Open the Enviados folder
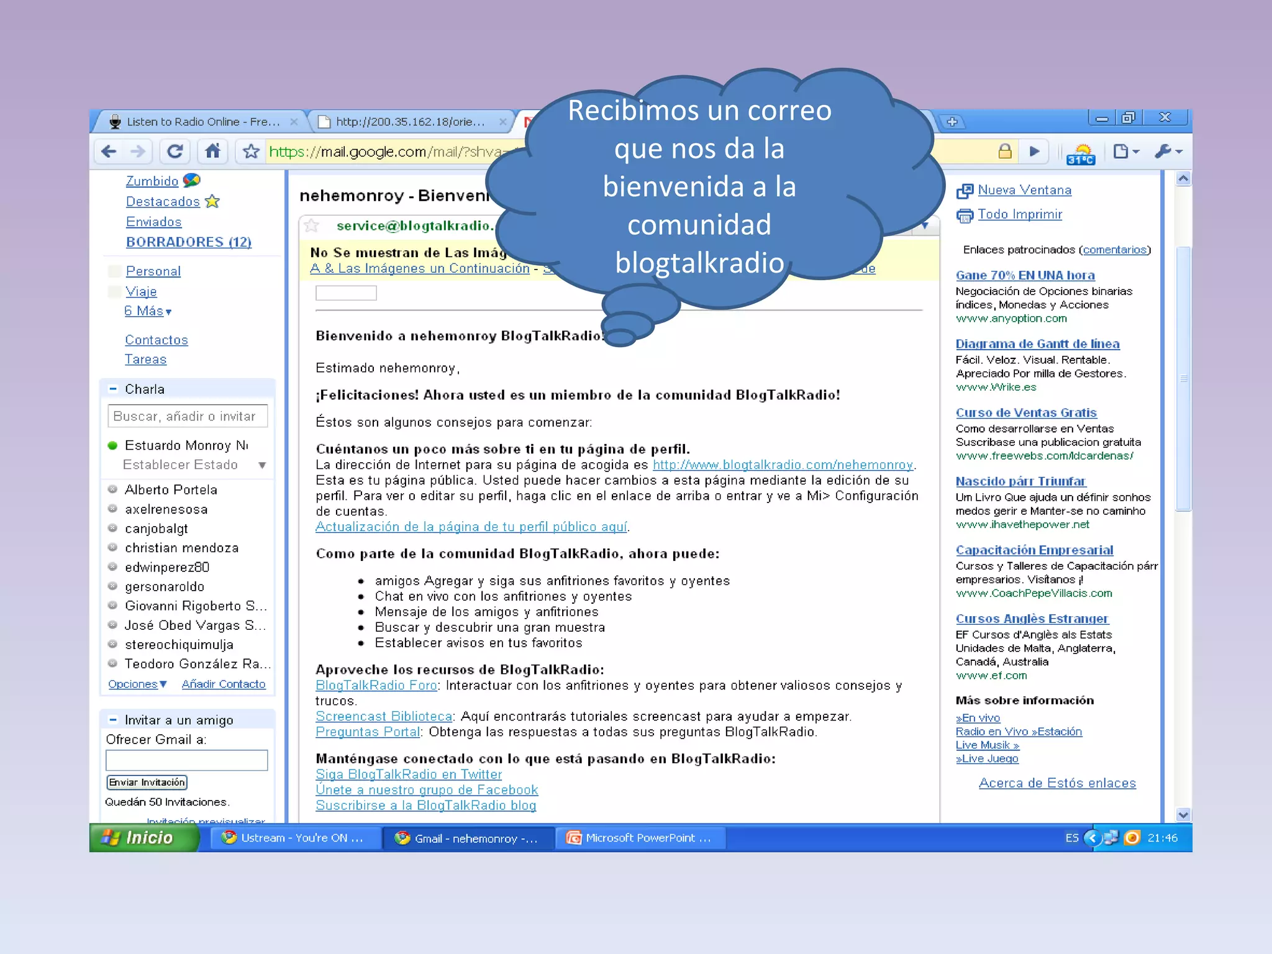The height and width of the screenshot is (954, 1272). tap(153, 222)
